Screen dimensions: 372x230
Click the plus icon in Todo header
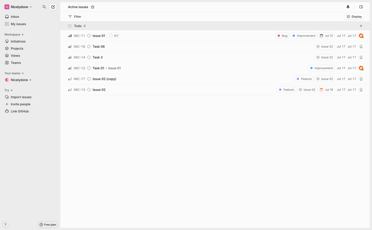tap(361, 26)
